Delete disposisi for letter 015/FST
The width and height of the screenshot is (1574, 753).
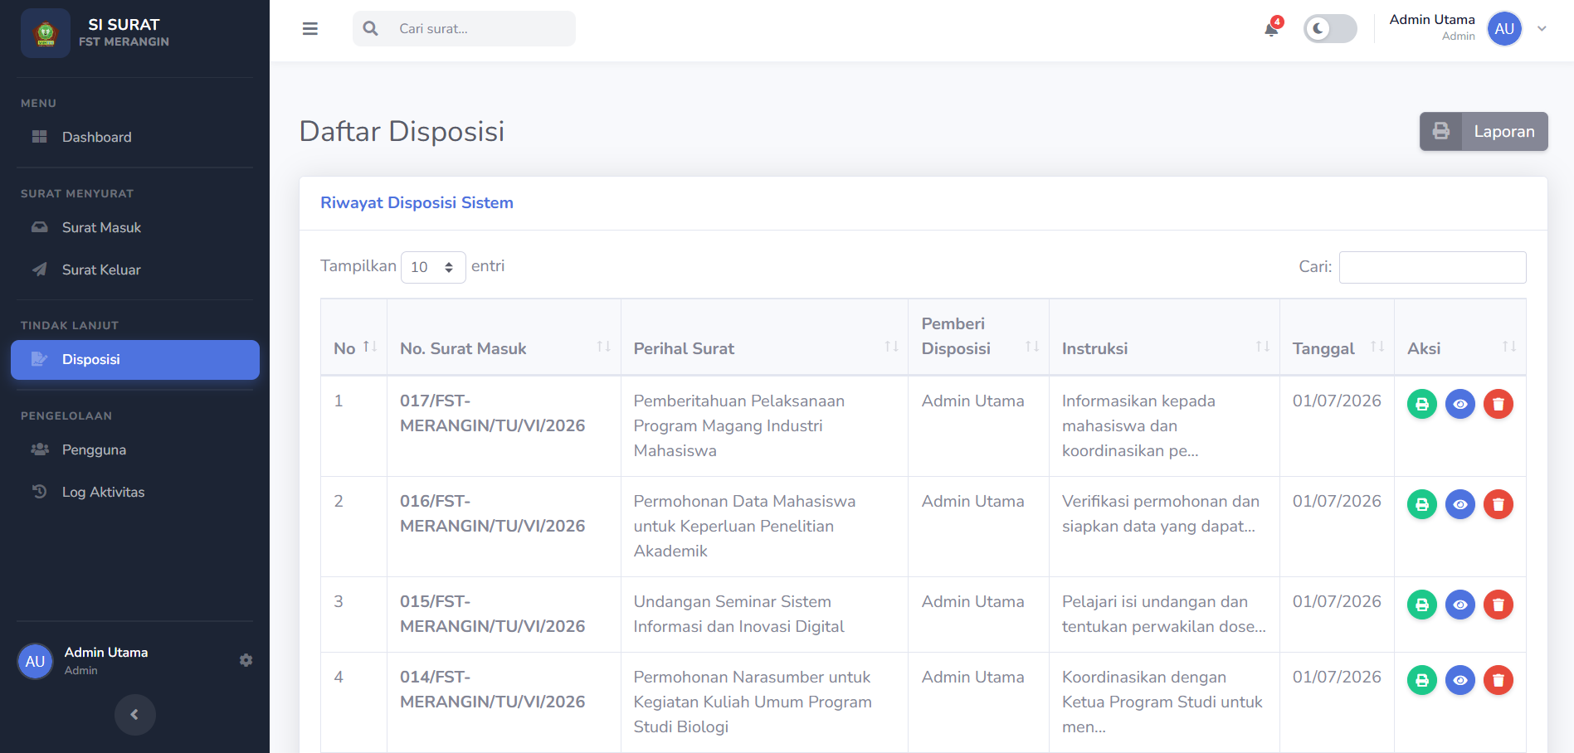[x=1498, y=605]
